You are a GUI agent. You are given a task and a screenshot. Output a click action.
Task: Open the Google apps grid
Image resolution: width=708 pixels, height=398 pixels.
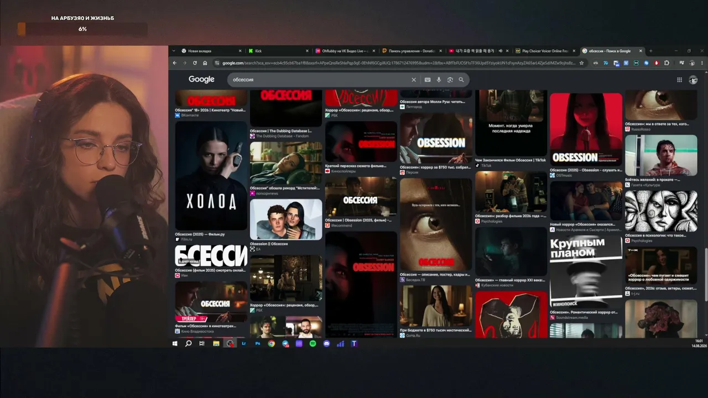tap(679, 80)
